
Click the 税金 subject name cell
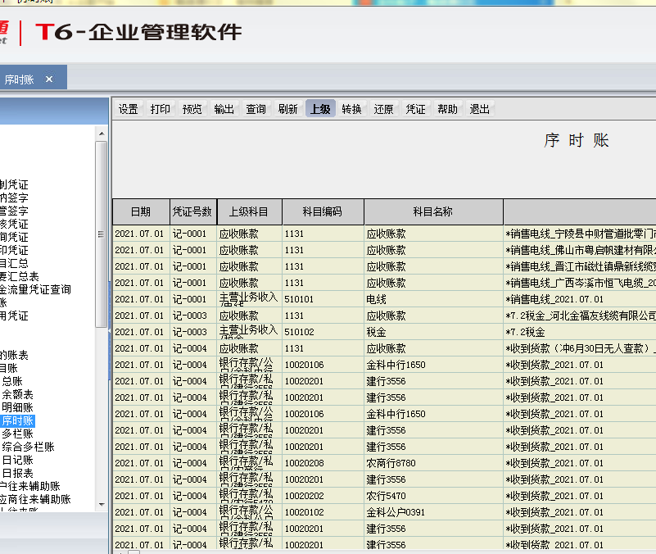click(433, 332)
